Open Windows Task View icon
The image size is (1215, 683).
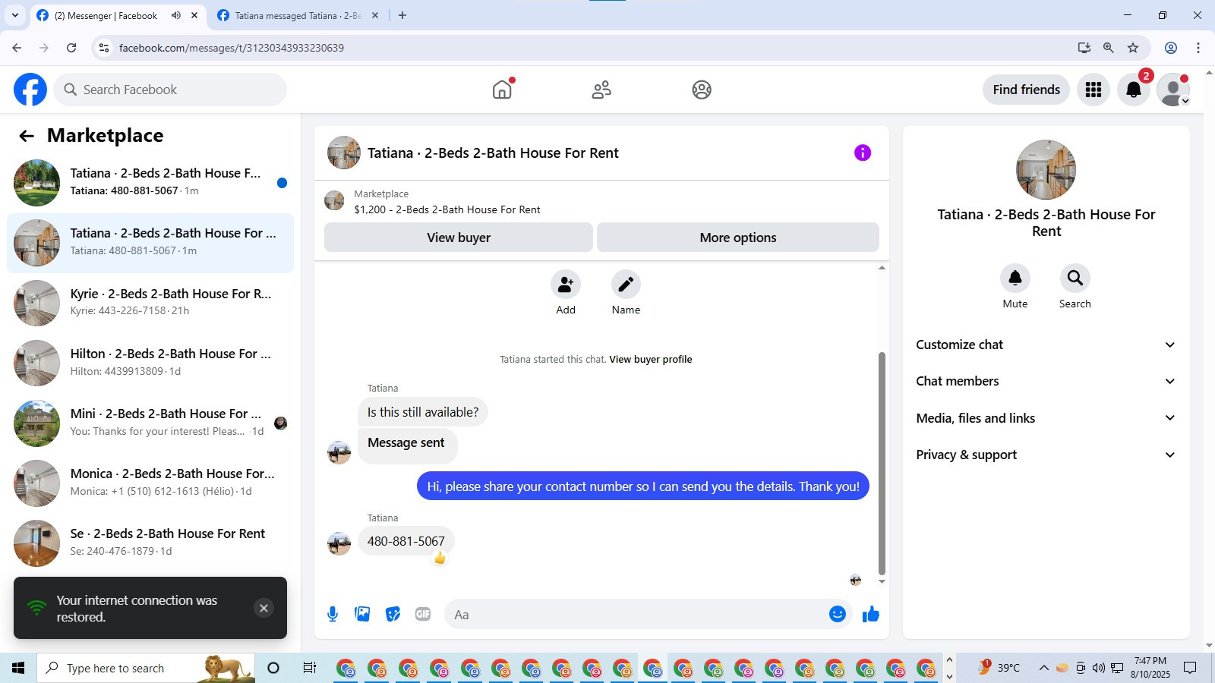(x=309, y=668)
